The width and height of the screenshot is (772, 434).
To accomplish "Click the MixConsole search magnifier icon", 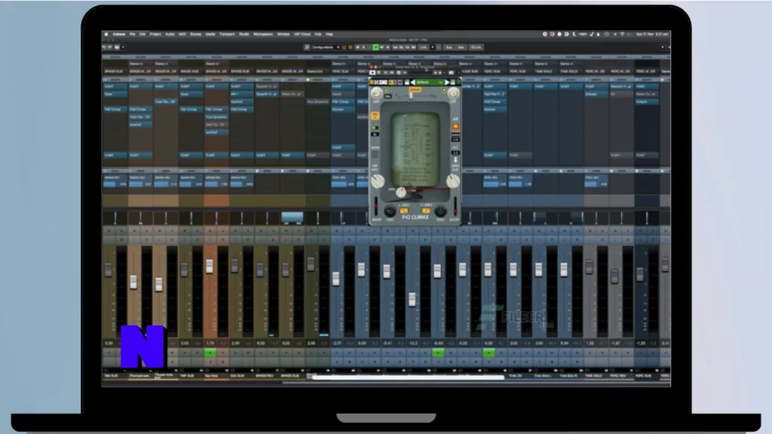I will point(307,47).
